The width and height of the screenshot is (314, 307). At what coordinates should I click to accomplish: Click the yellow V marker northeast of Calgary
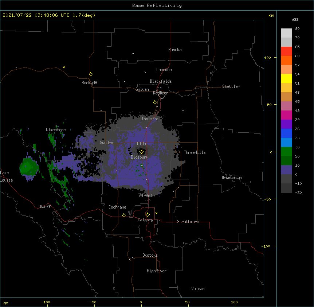pos(156,213)
